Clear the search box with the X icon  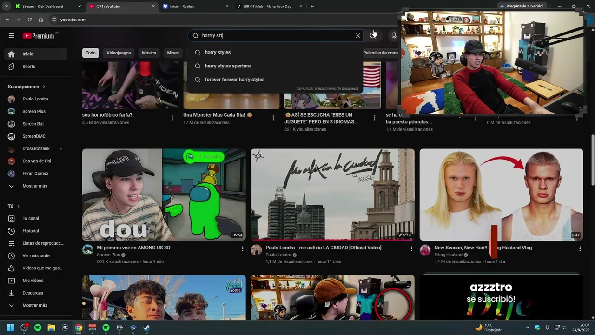pyautogui.click(x=358, y=36)
